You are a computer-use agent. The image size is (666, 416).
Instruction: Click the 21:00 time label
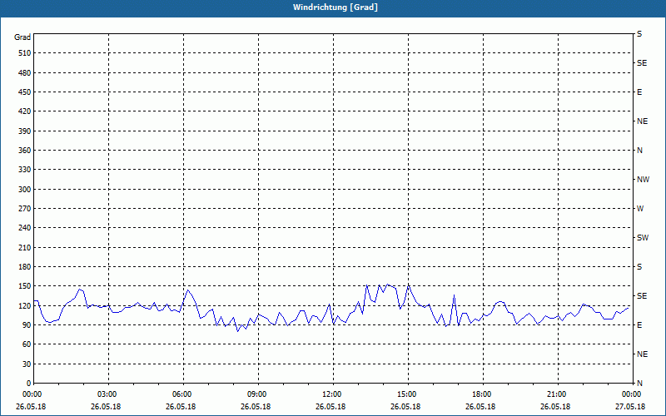557,394
